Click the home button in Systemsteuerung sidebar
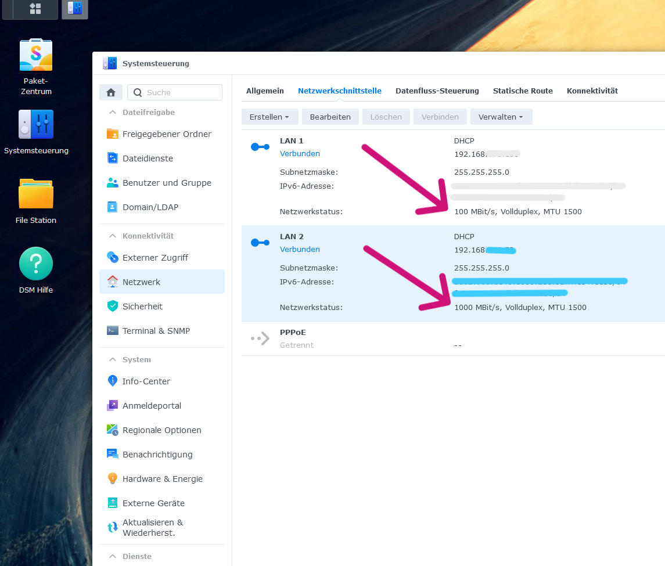665x566 pixels. (111, 92)
